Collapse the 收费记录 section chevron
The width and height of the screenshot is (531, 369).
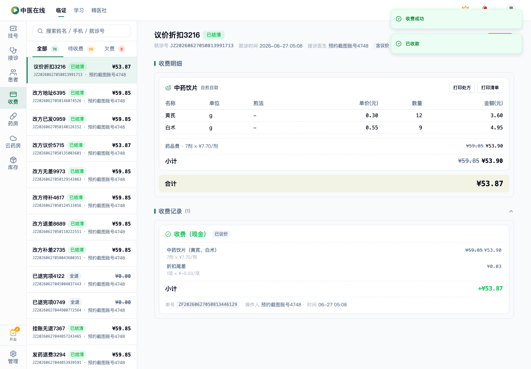click(x=511, y=211)
